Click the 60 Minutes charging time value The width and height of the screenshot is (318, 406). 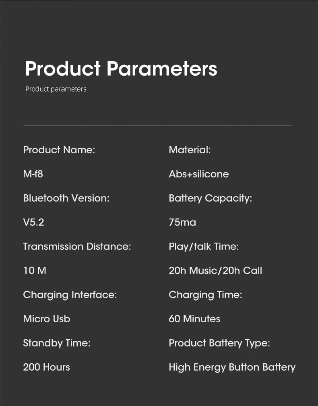[194, 319]
